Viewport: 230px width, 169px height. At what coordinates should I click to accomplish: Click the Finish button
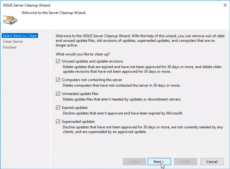(x=185, y=162)
